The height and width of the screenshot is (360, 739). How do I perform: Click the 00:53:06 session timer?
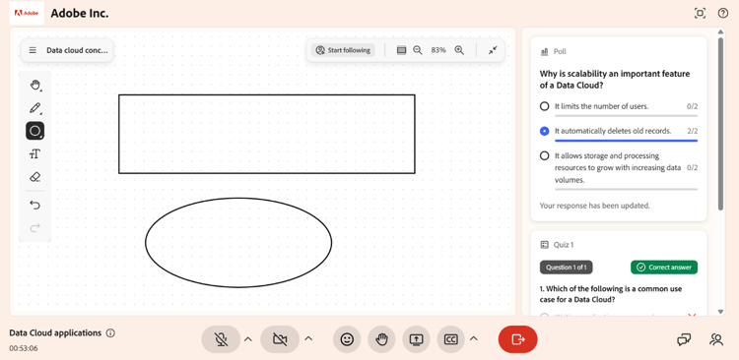(24, 349)
